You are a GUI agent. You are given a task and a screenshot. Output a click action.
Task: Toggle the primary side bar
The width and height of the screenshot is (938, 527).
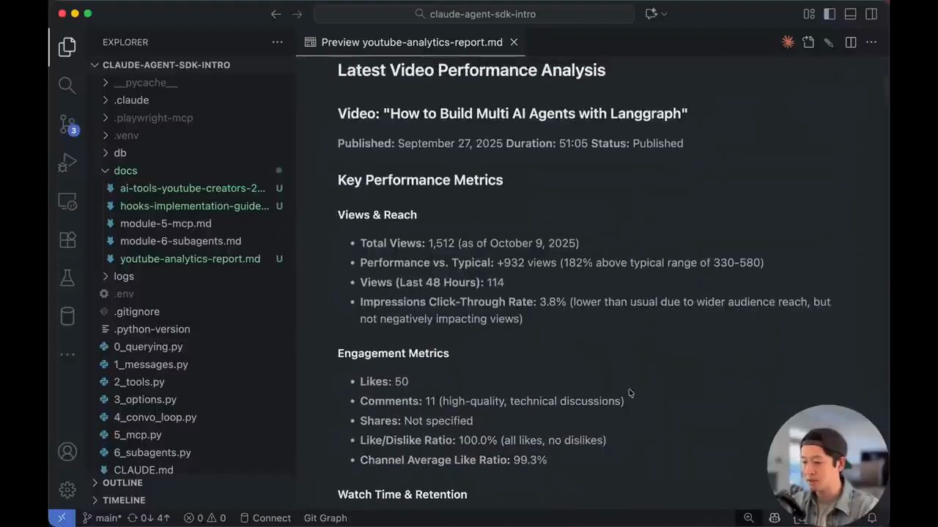point(830,14)
